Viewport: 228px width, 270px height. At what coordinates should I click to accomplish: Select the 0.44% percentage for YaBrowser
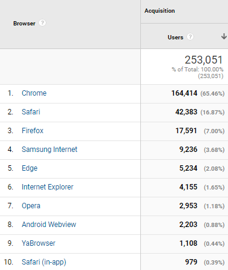click(214, 244)
